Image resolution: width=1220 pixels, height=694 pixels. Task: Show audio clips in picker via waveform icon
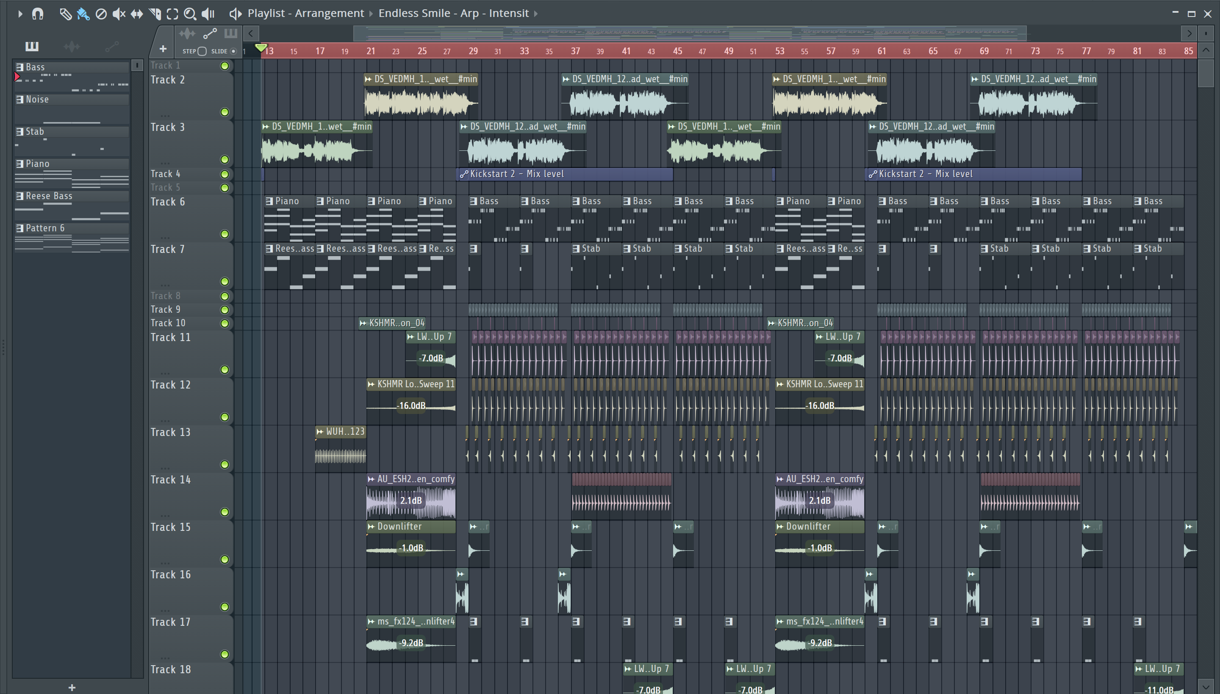coord(72,46)
